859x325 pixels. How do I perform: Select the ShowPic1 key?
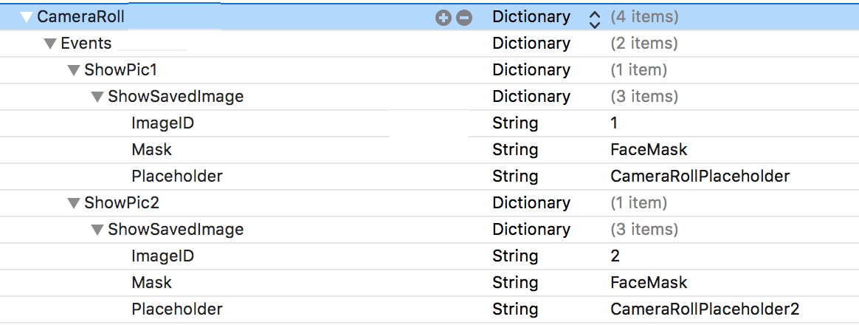pyautogui.click(x=121, y=69)
